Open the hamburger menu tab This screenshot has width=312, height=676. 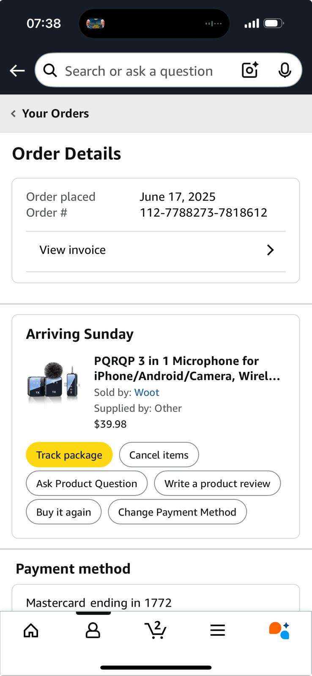pos(218,630)
